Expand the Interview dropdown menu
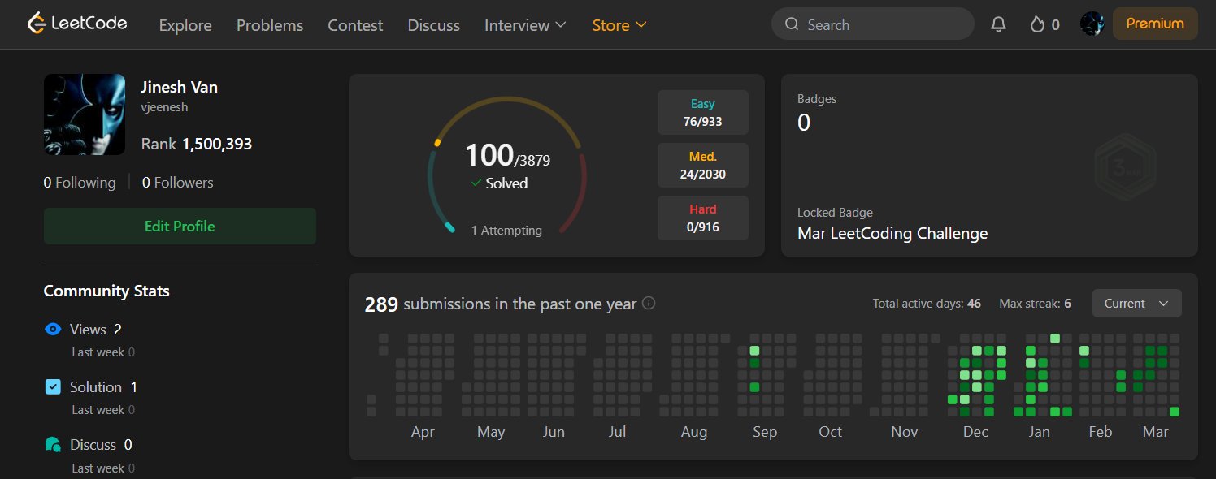Image resolution: width=1216 pixels, height=479 pixels. click(x=525, y=25)
